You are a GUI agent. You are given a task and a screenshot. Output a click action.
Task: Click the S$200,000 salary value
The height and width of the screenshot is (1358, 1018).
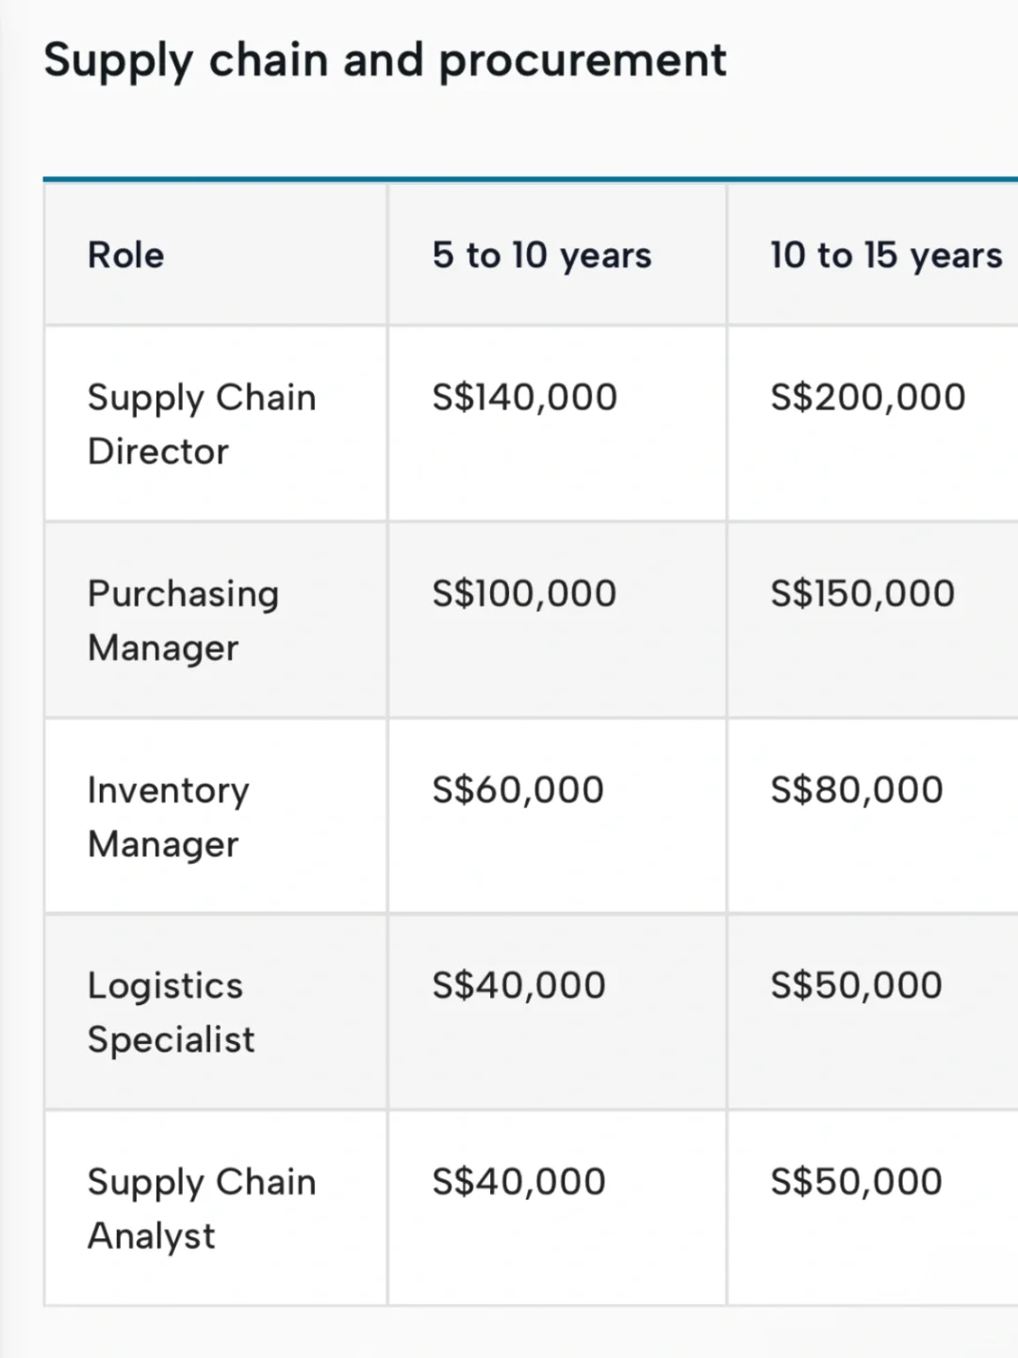[868, 397]
